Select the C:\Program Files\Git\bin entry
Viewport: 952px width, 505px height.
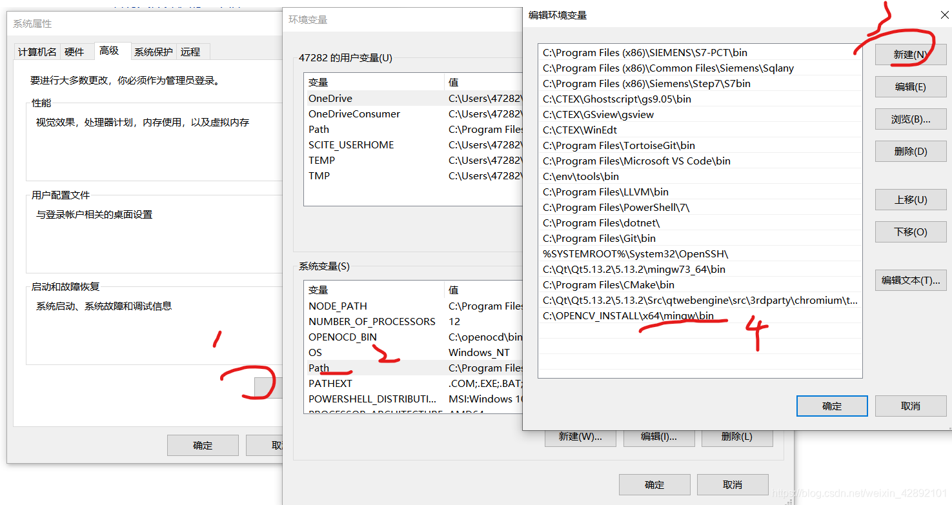(700, 239)
